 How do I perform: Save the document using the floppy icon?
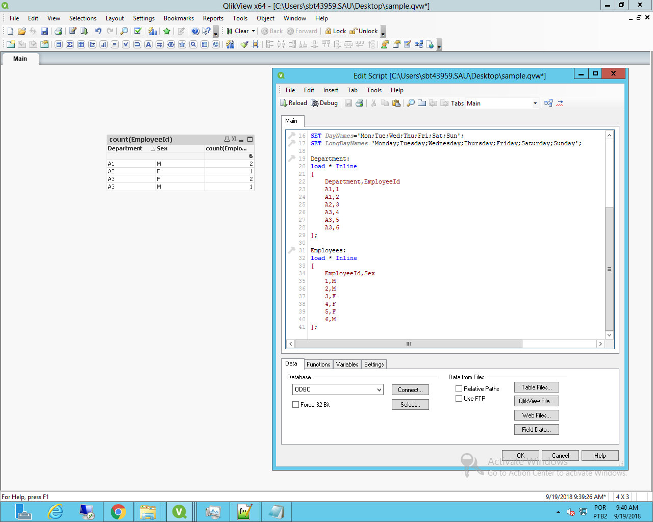[x=44, y=31]
